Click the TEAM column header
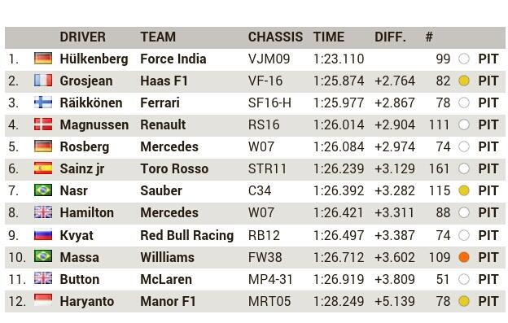The height and width of the screenshot is (323, 508). pos(158,37)
